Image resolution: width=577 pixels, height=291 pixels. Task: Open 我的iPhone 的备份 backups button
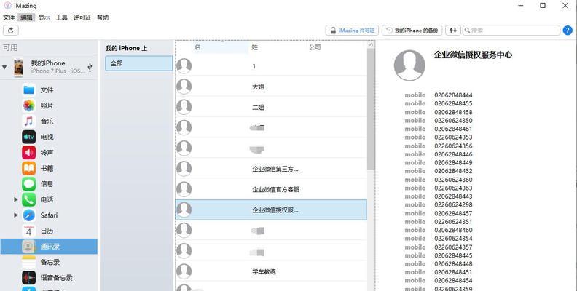pos(412,31)
